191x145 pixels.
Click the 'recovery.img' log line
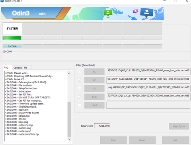(x=19, y=125)
